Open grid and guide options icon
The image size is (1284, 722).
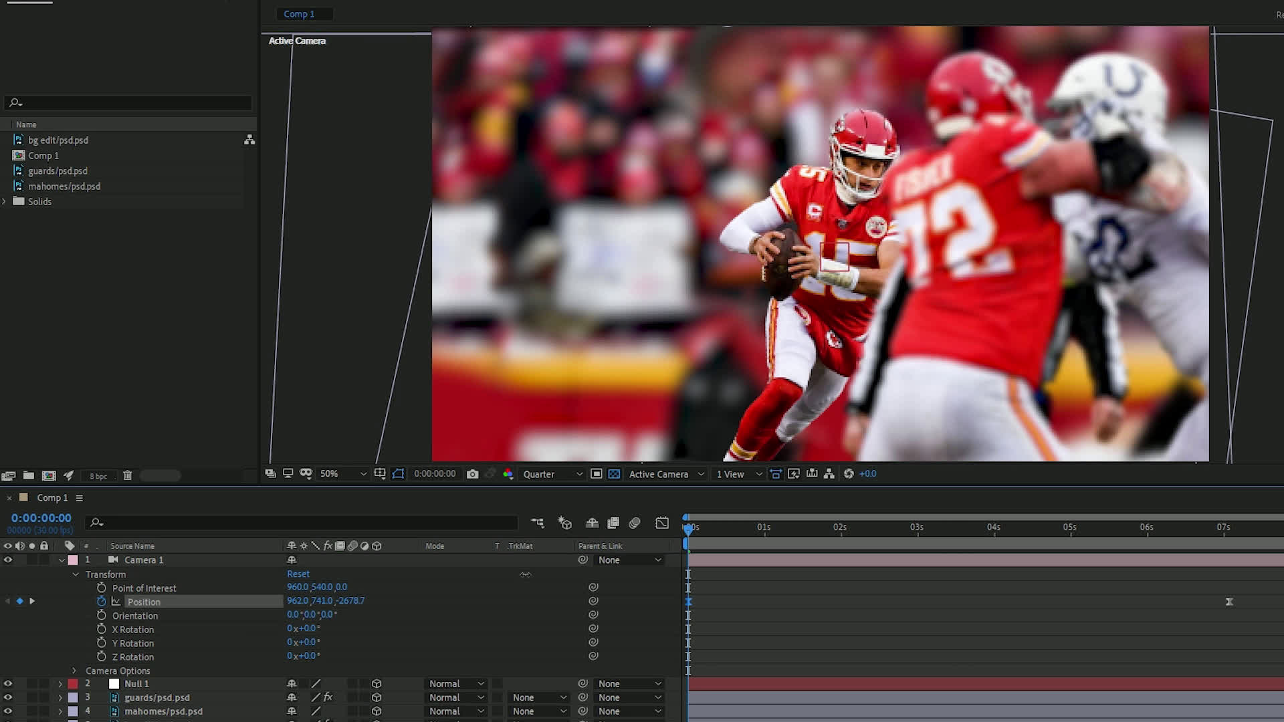(380, 474)
